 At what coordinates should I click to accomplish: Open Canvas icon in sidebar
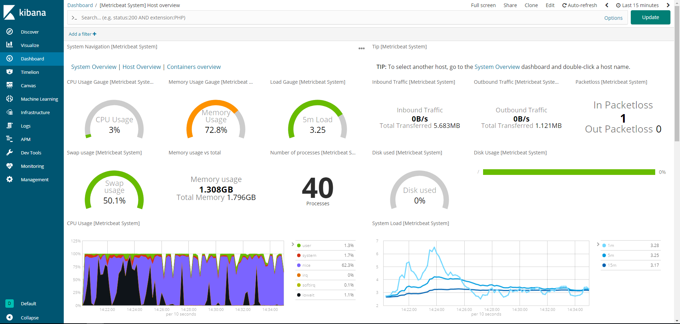pos(10,85)
